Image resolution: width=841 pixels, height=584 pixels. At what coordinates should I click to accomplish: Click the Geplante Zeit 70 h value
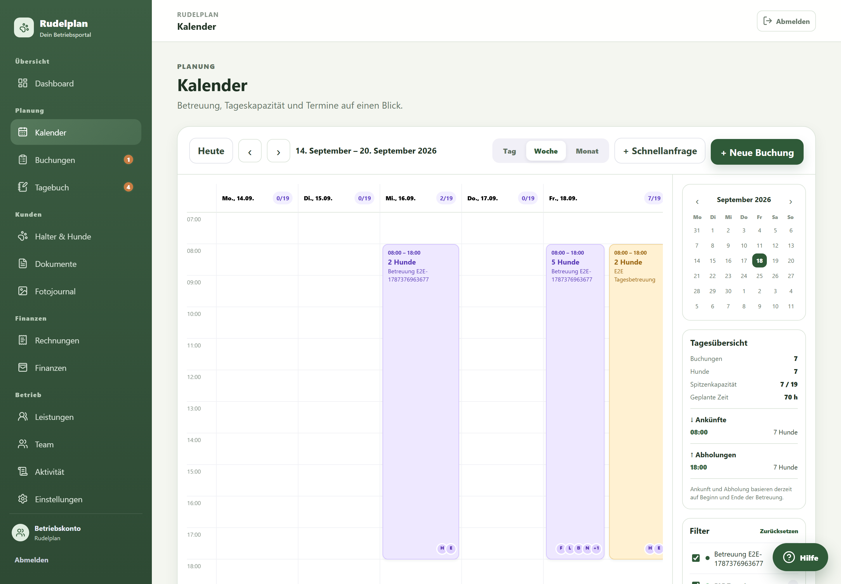(x=790, y=397)
